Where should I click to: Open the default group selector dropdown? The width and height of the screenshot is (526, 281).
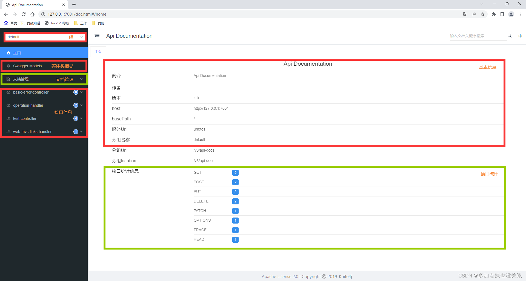tap(45, 37)
